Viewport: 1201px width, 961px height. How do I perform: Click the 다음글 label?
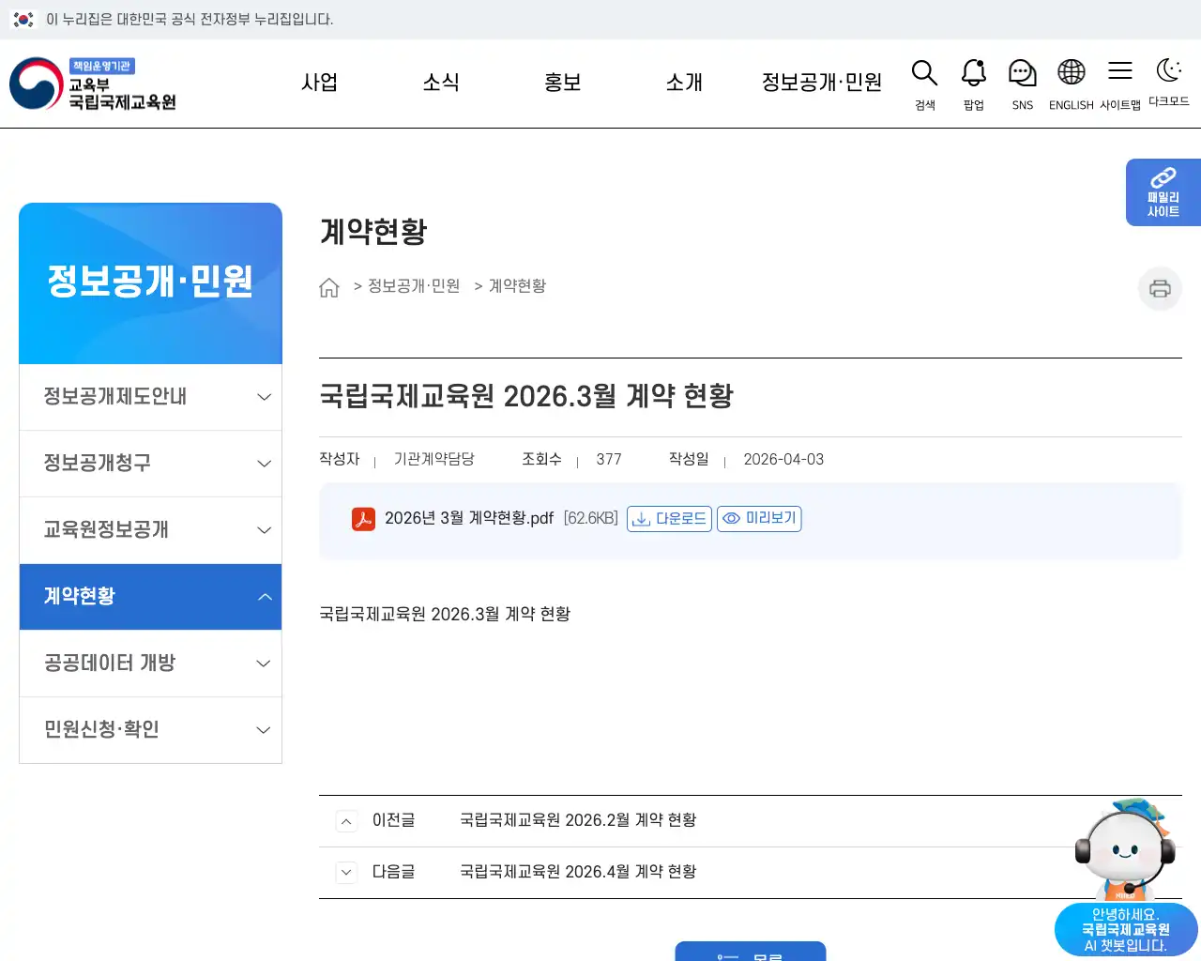coord(393,872)
